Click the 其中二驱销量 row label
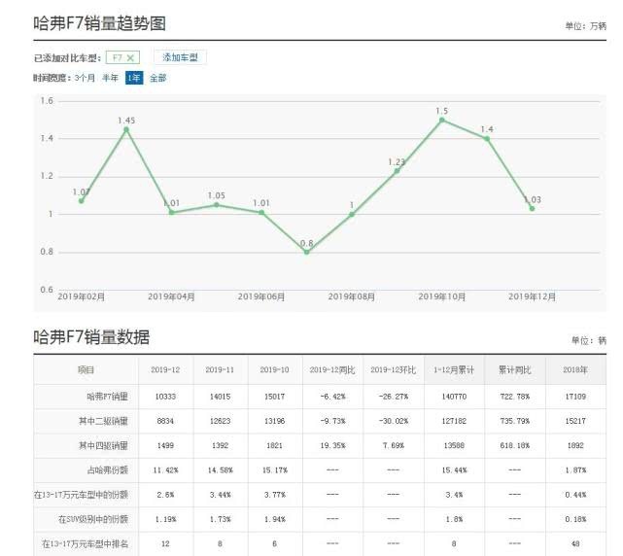Image resolution: width=623 pixels, height=556 pixels. pyautogui.click(x=103, y=421)
